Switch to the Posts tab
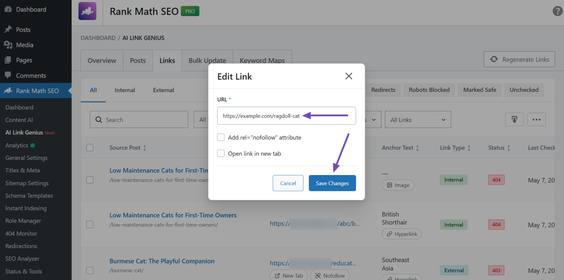Screen dimensions: 564x280 click(138, 61)
